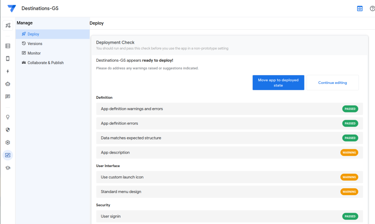Image resolution: width=375 pixels, height=224 pixels.
Task: Click the help question mark icon
Action: pos(372,9)
